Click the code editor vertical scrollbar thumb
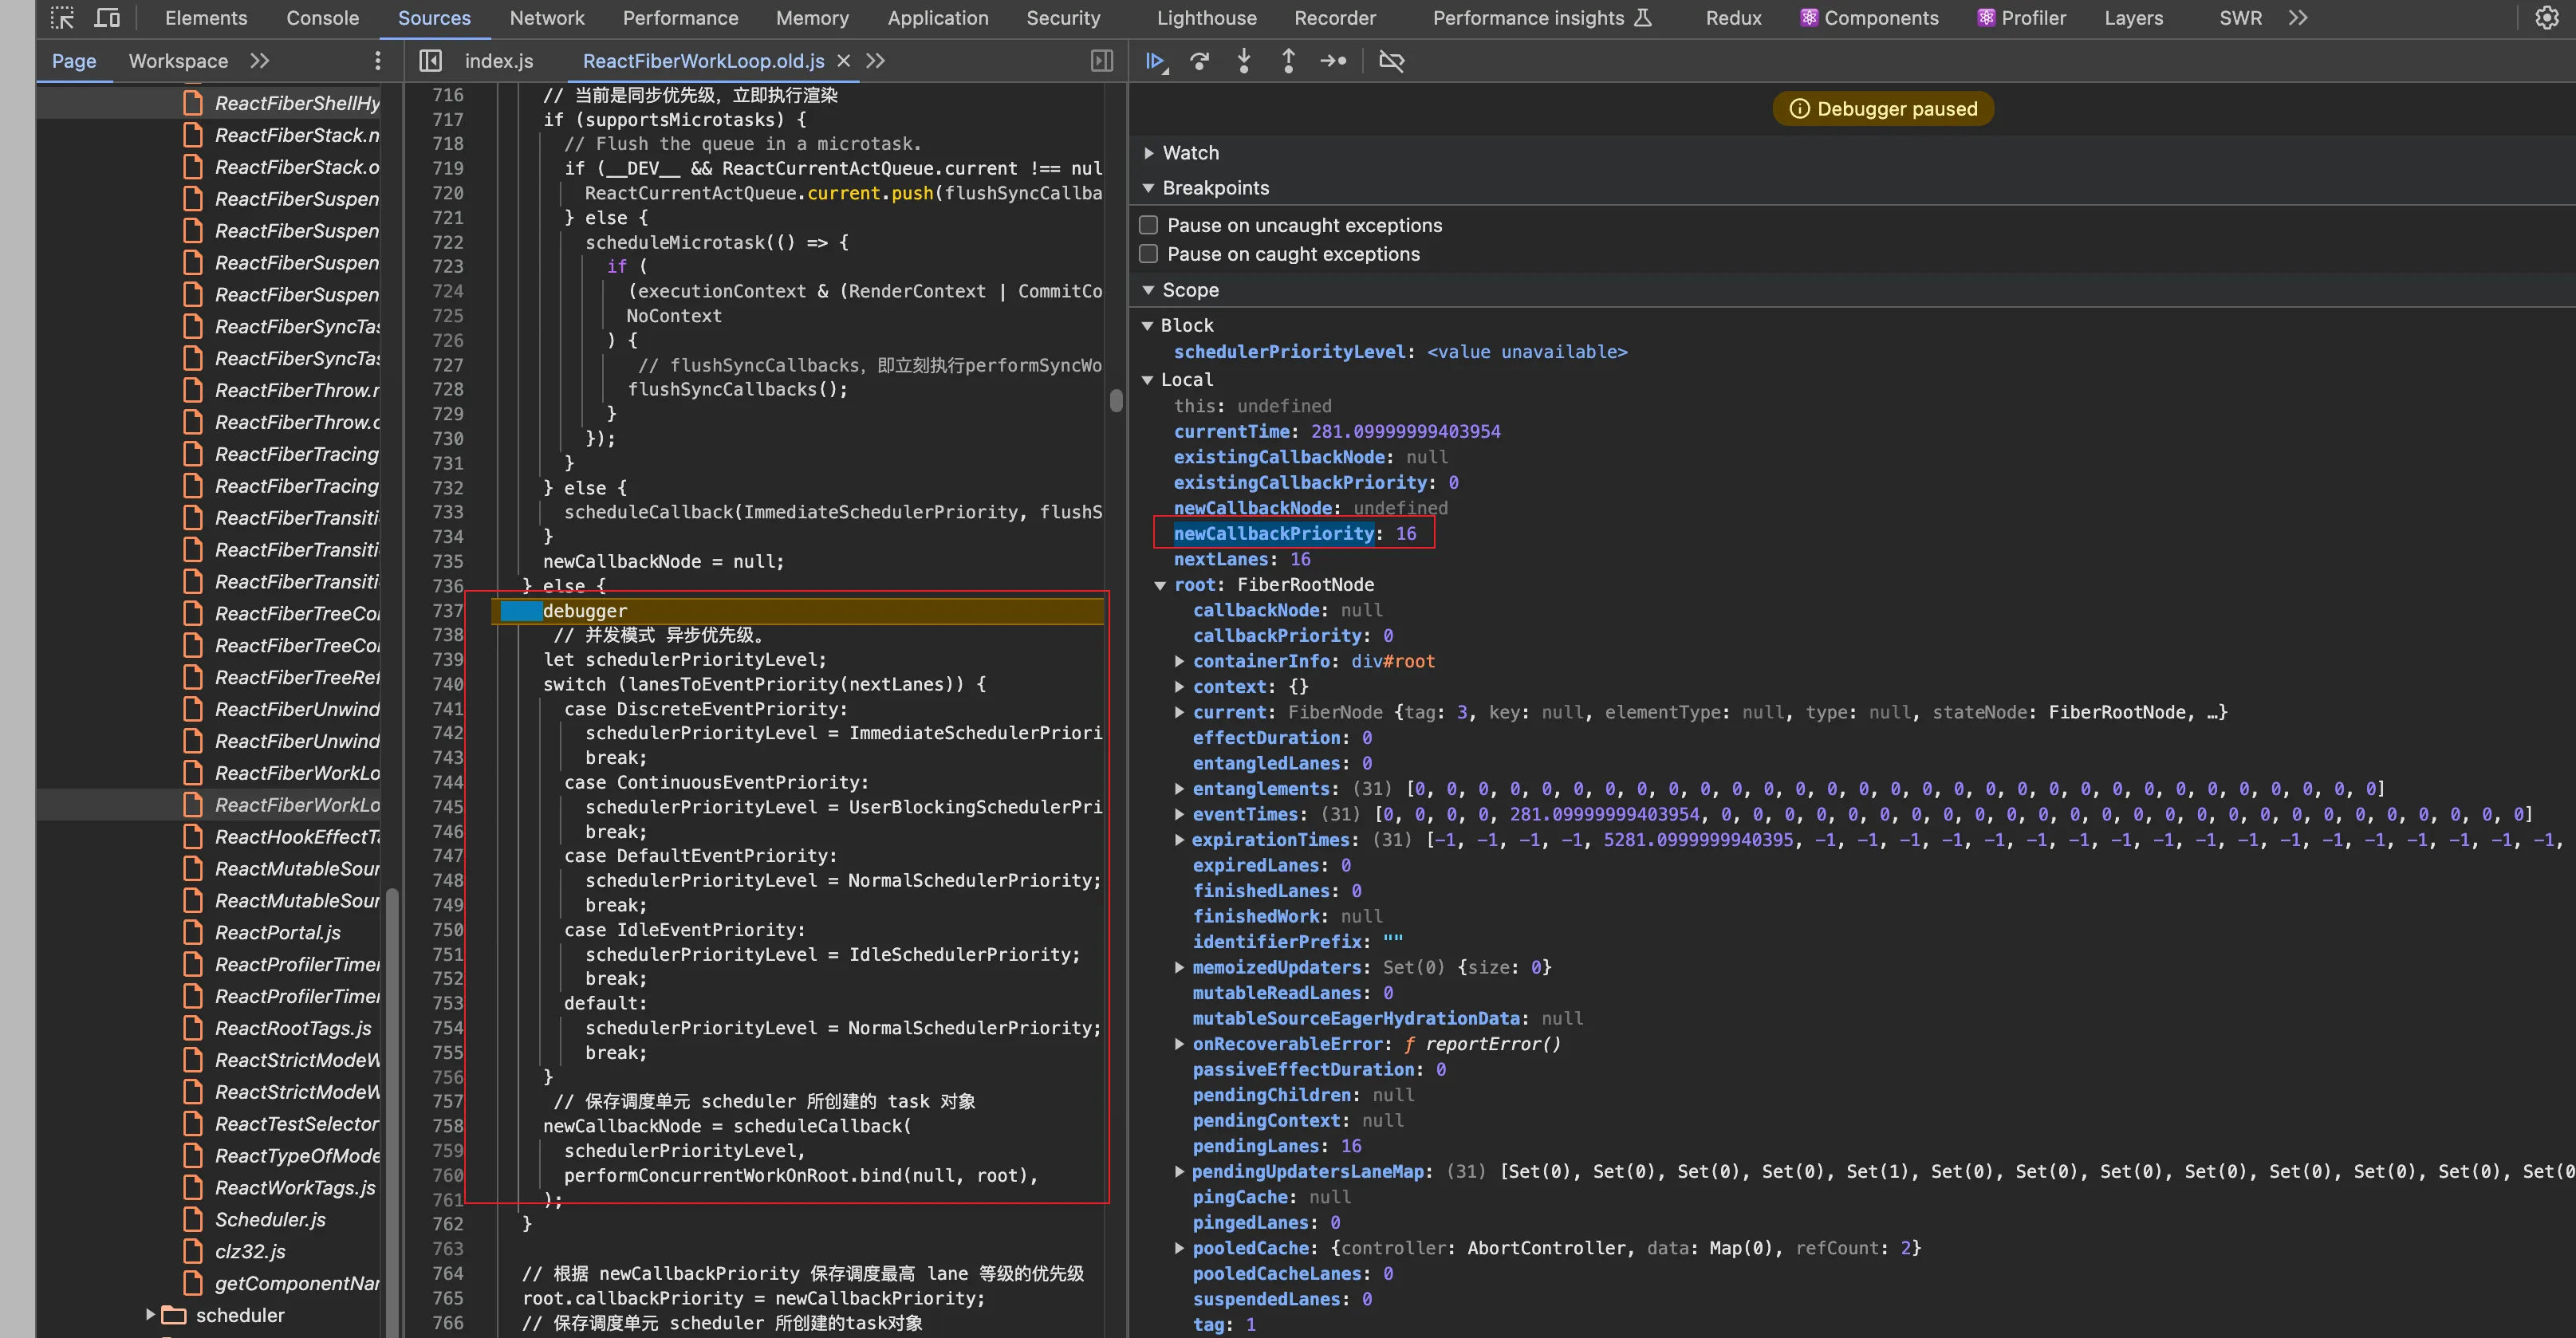Viewport: 2576px width, 1338px height. pos(1116,400)
